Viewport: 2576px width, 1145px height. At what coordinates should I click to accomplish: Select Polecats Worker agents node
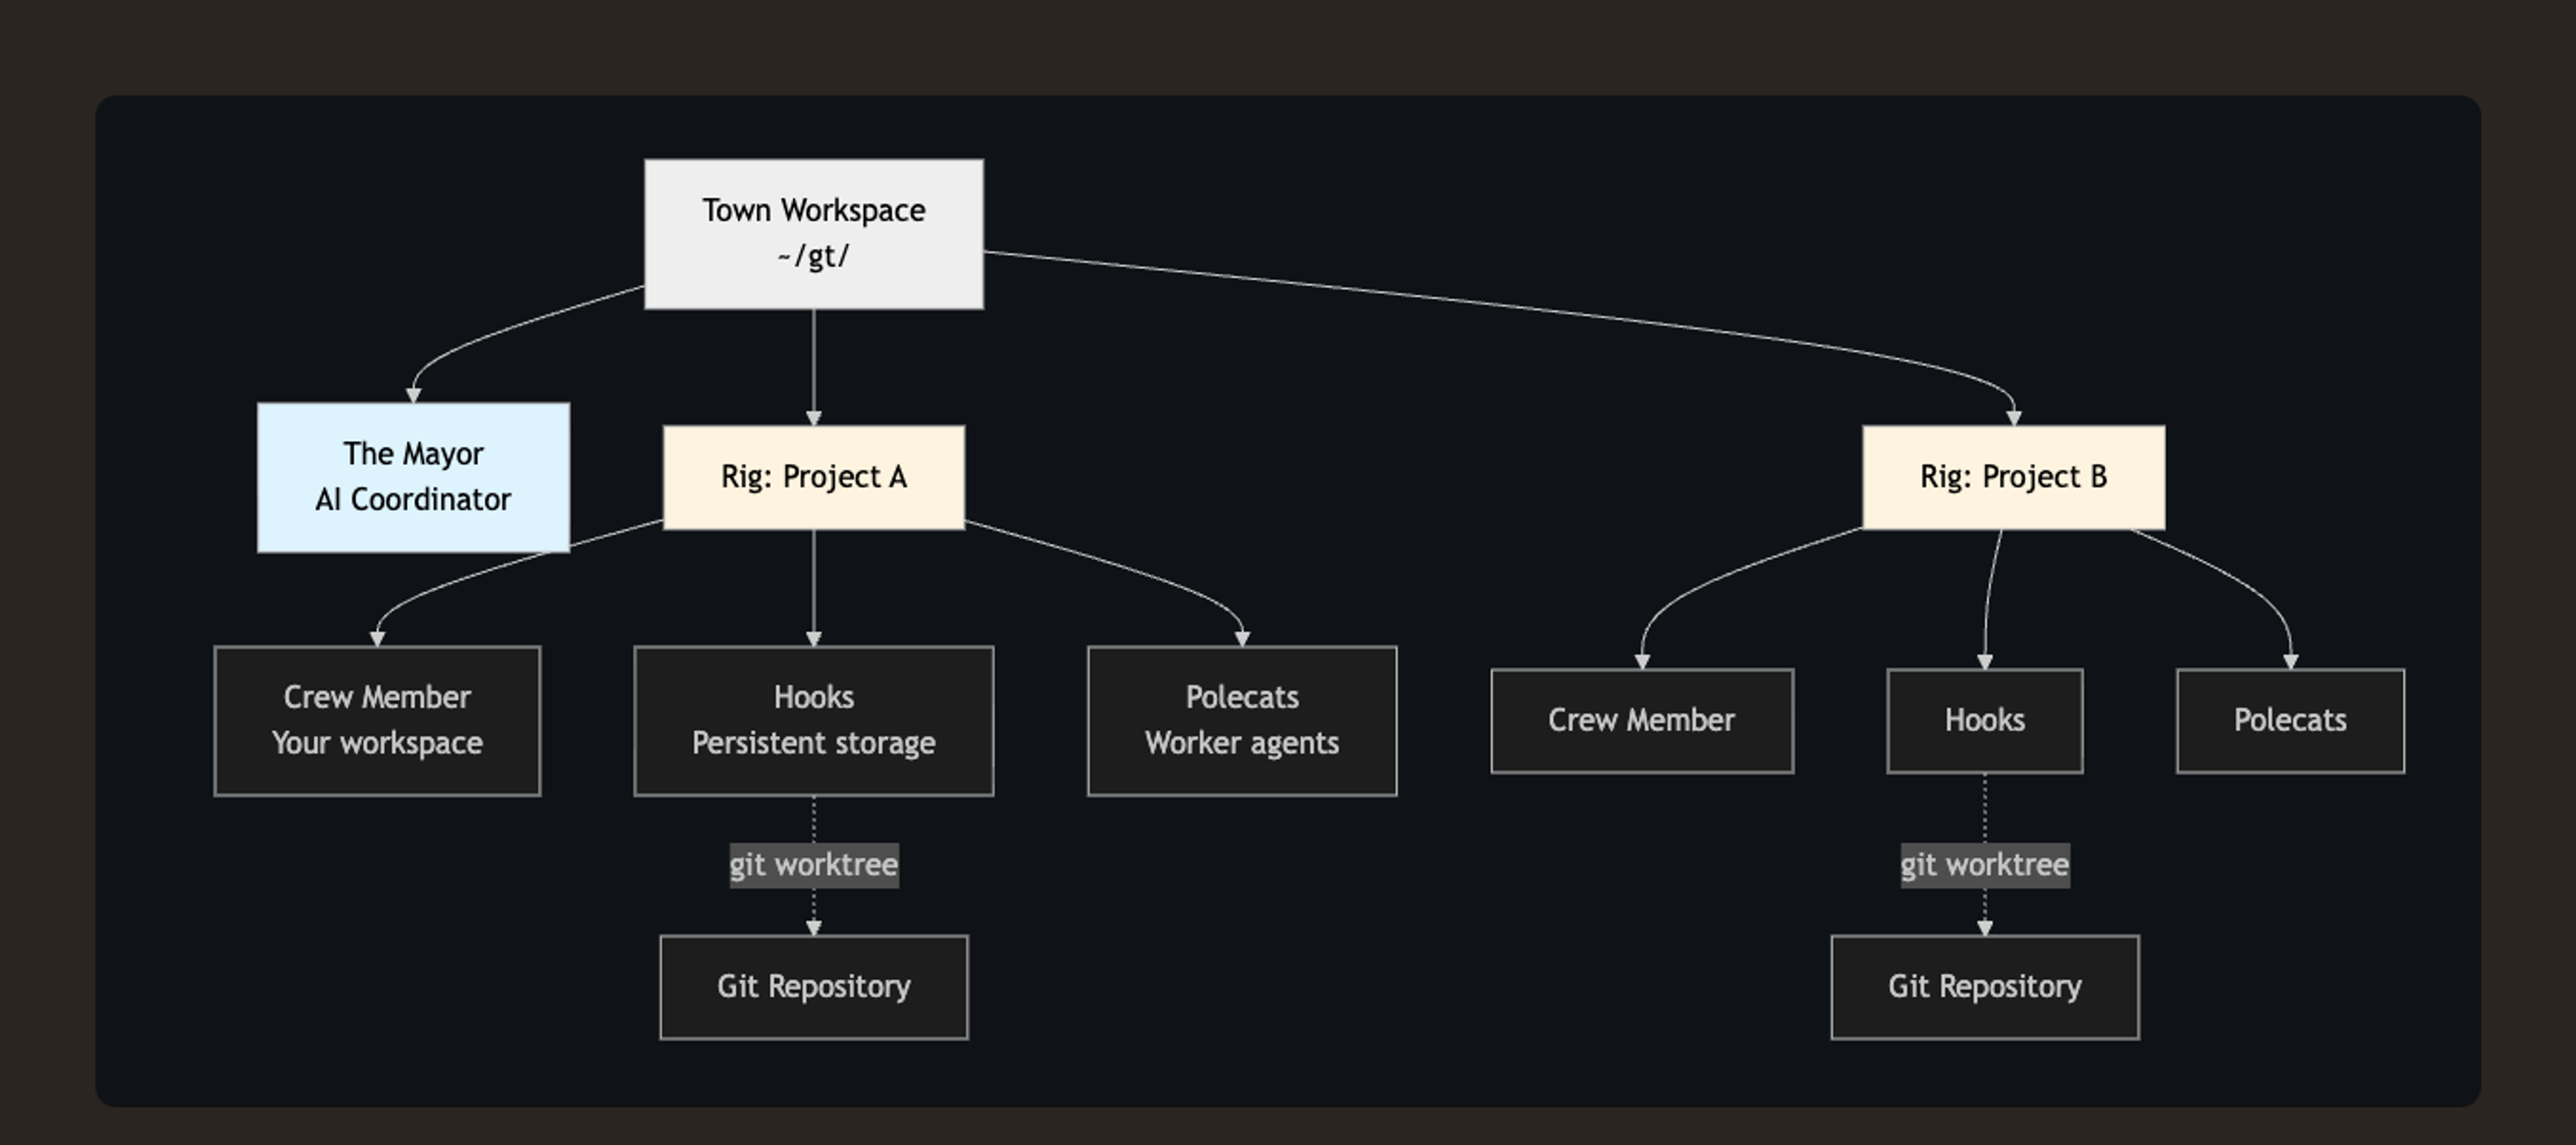tap(1241, 721)
